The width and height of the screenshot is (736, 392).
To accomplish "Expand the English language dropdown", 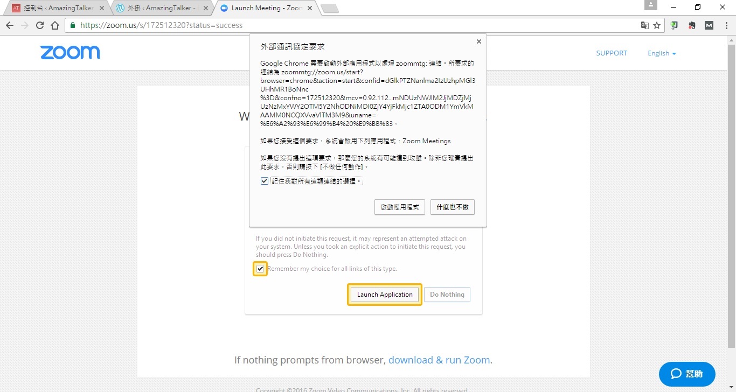I will coord(662,53).
